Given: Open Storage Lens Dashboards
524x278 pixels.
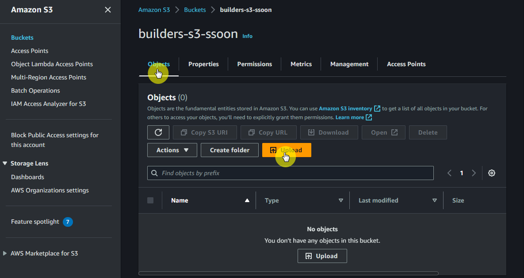Looking at the screenshot, I should (27, 177).
